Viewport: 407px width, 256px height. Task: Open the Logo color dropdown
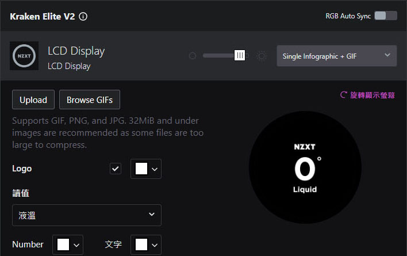[x=146, y=169]
